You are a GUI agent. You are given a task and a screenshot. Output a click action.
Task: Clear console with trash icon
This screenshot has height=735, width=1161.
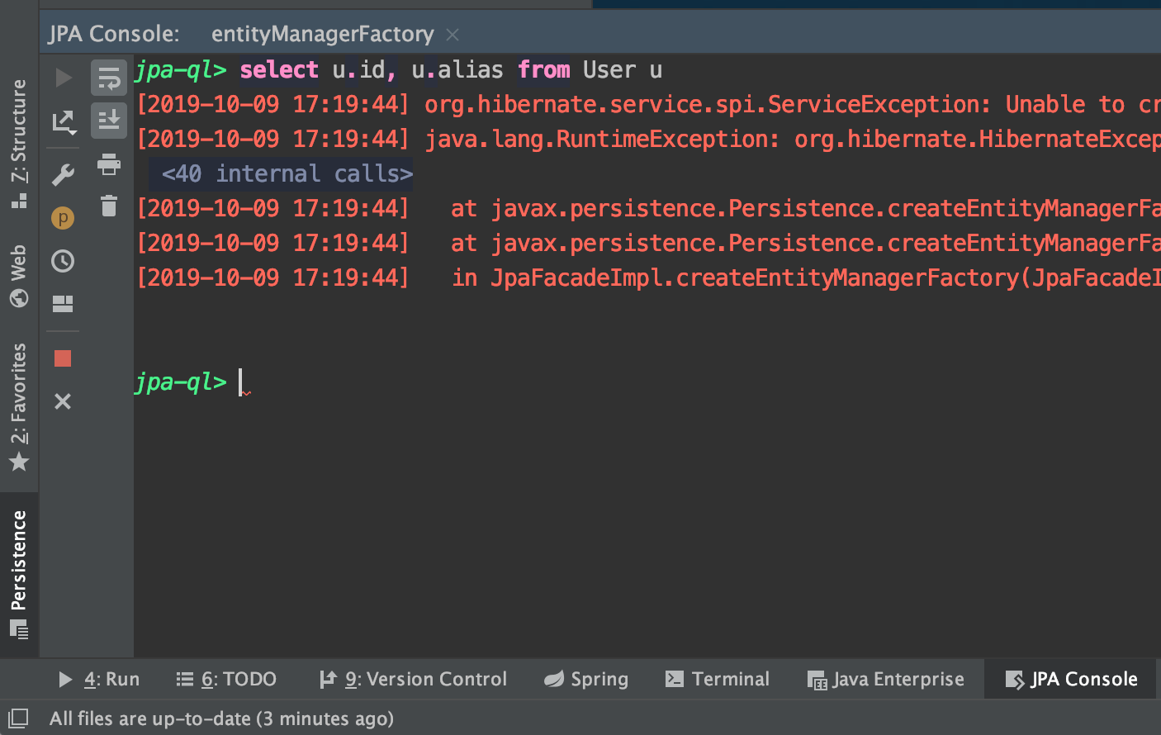coord(109,206)
